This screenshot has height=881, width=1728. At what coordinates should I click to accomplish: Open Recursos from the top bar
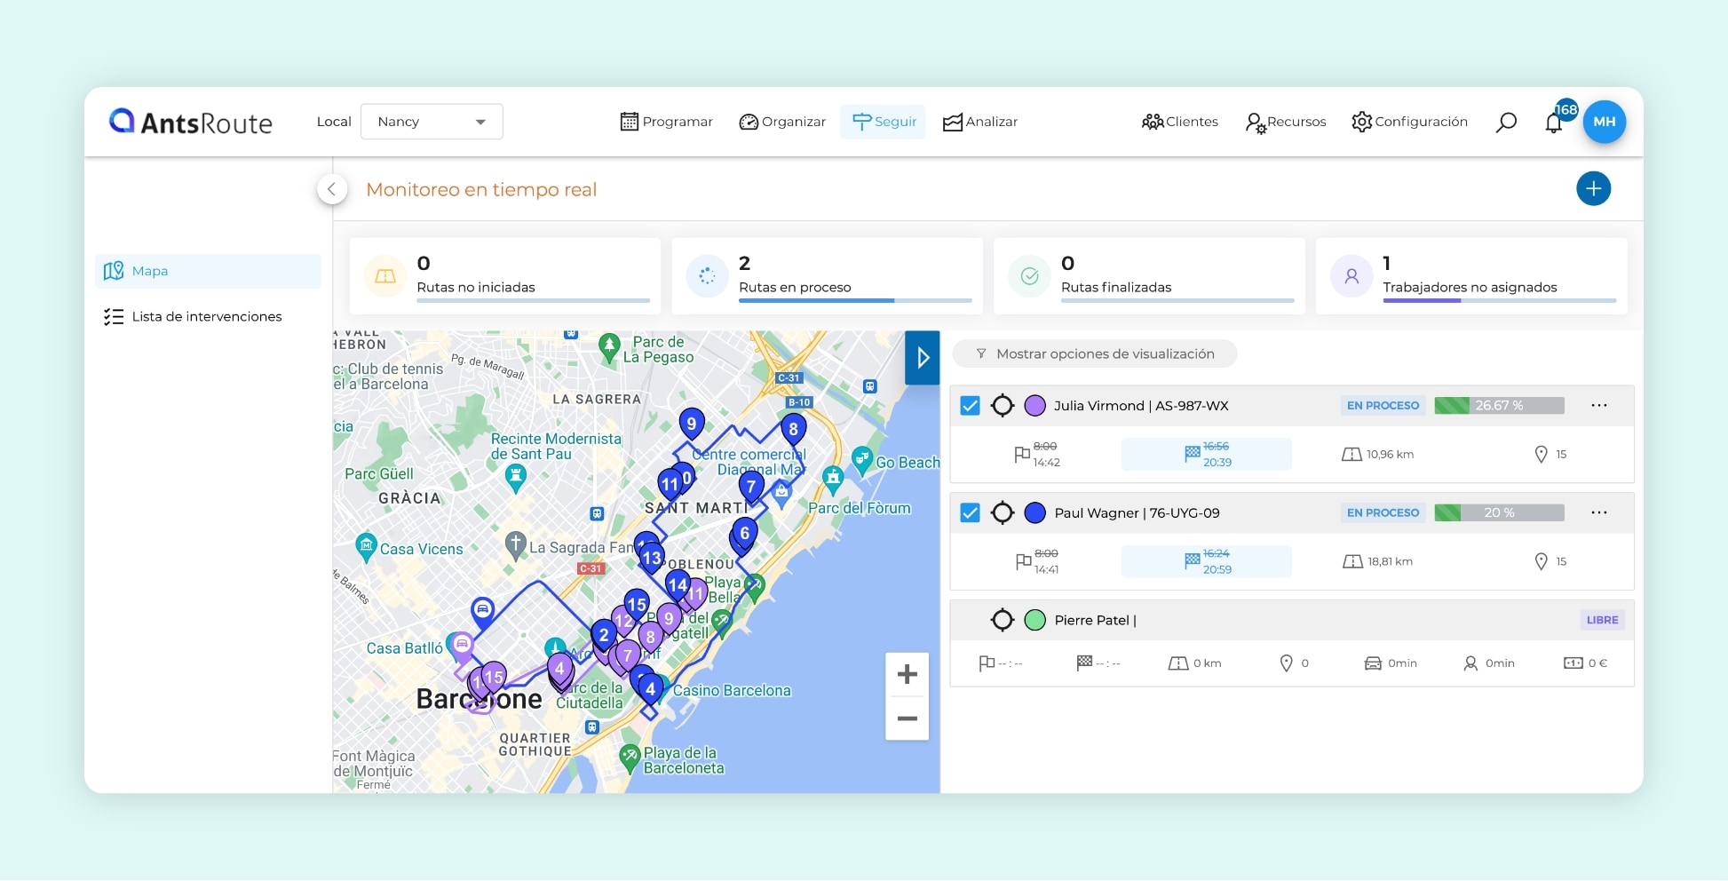point(1285,122)
